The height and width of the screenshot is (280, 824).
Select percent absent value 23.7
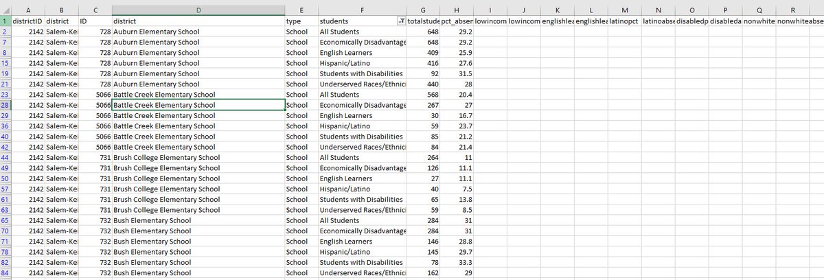457,126
